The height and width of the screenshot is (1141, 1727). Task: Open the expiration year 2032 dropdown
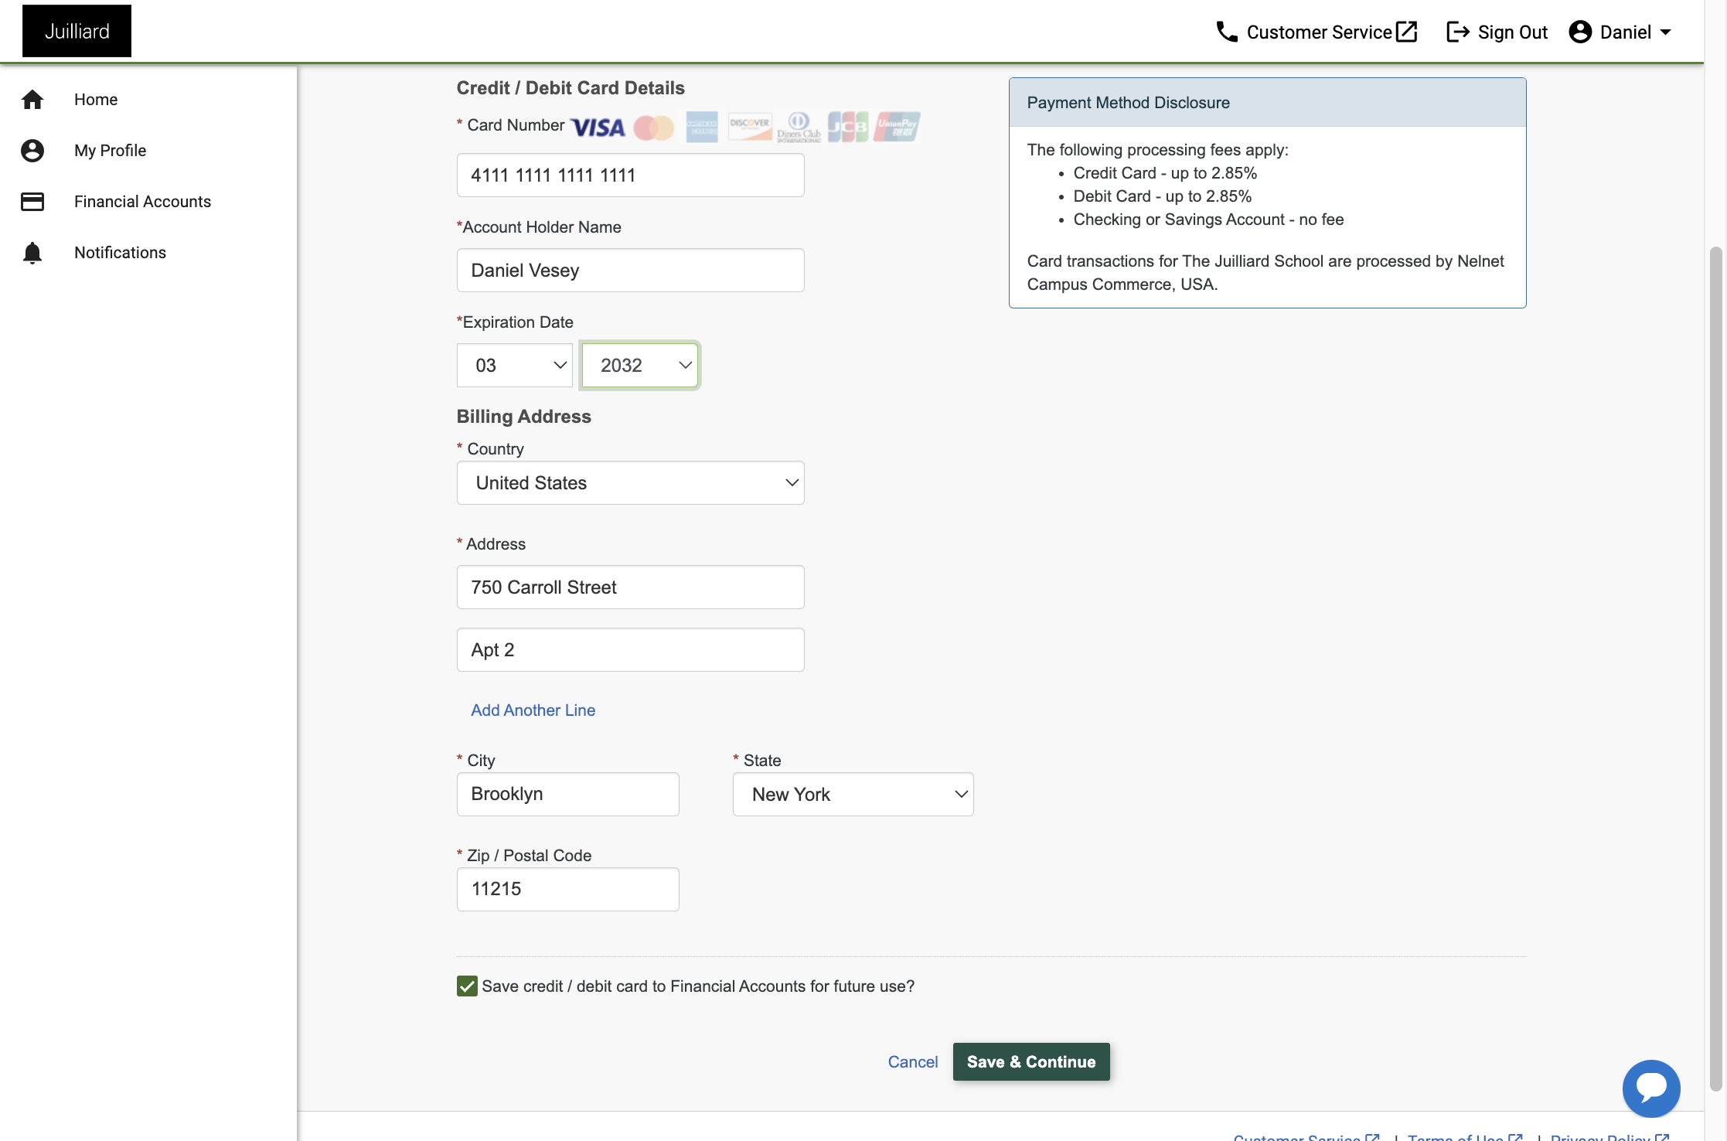[x=640, y=366]
